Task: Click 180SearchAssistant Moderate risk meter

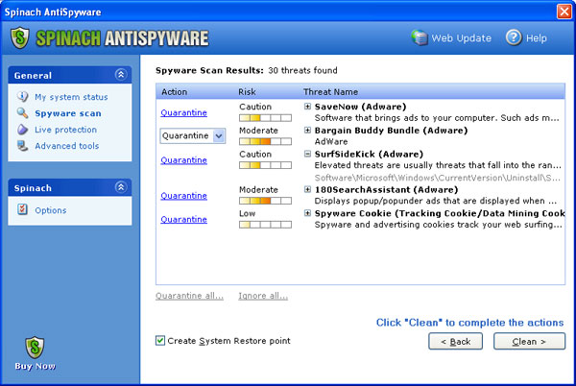Action: 265,201
